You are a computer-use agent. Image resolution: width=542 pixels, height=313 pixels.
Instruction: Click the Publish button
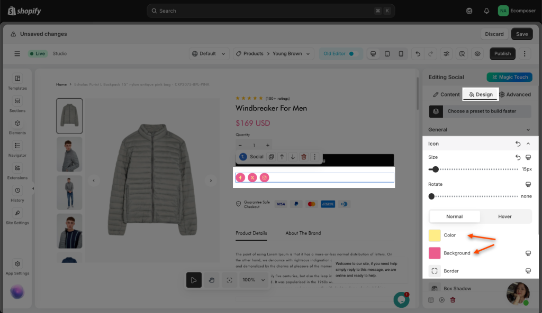502,54
